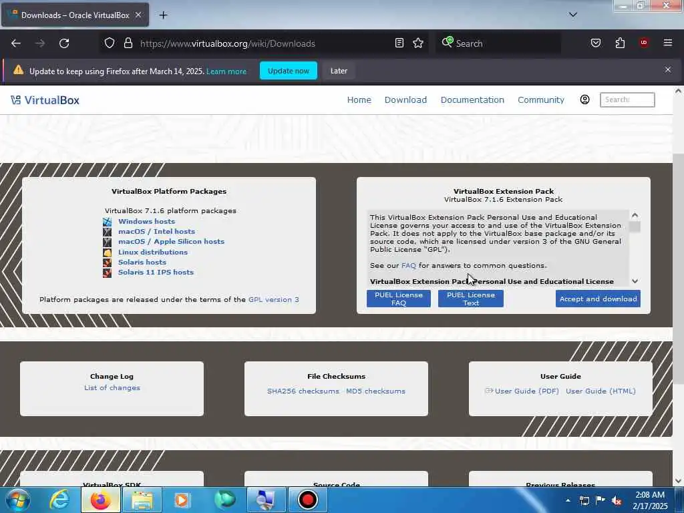Open the User Guide (PDF) link
This screenshot has height=513, width=684.
[x=526, y=391]
